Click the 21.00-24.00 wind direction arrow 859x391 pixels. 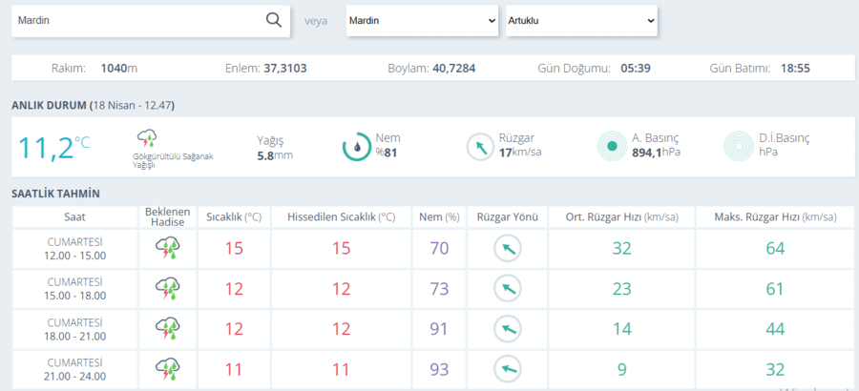[508, 370]
